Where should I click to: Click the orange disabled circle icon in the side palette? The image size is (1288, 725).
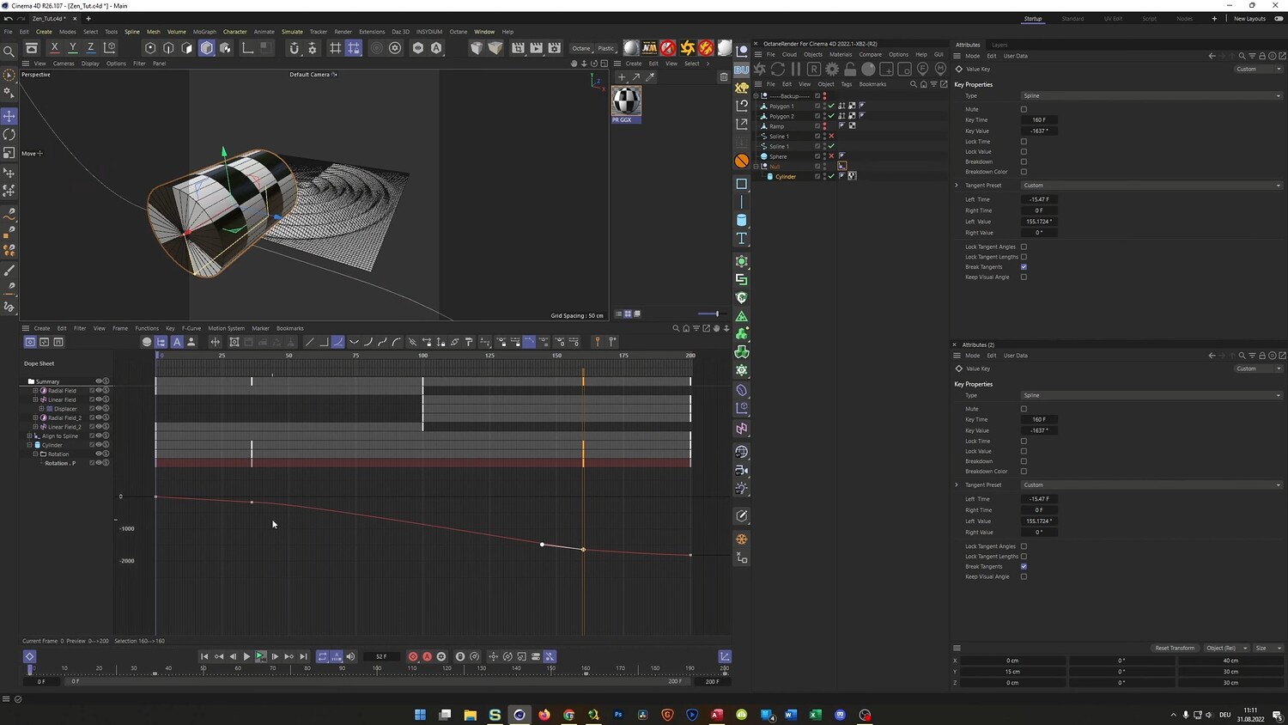(742, 161)
